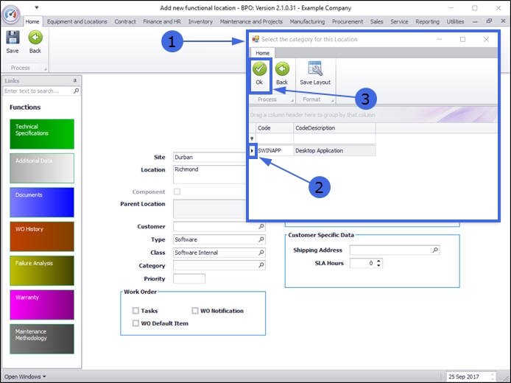Open the WO History tile
The height and width of the screenshot is (383, 511).
(42, 236)
